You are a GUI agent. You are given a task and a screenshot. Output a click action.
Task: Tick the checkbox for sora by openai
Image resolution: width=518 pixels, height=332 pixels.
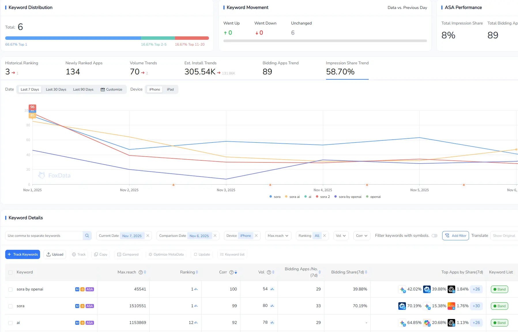coord(10,289)
